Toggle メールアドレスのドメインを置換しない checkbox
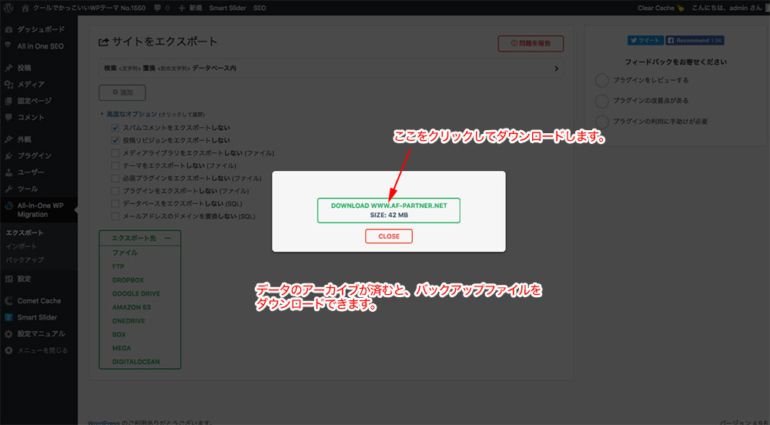The height and width of the screenshot is (425, 770). coord(115,216)
